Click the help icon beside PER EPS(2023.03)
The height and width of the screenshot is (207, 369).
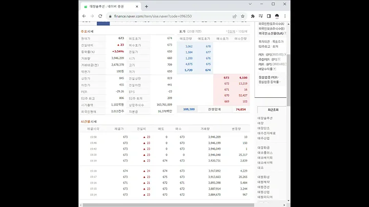pyautogui.click(x=285, y=55)
